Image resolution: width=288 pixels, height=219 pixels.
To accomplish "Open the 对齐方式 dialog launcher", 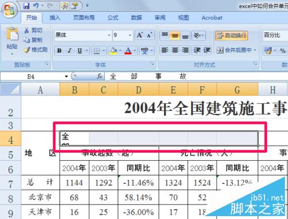I will [255, 63].
